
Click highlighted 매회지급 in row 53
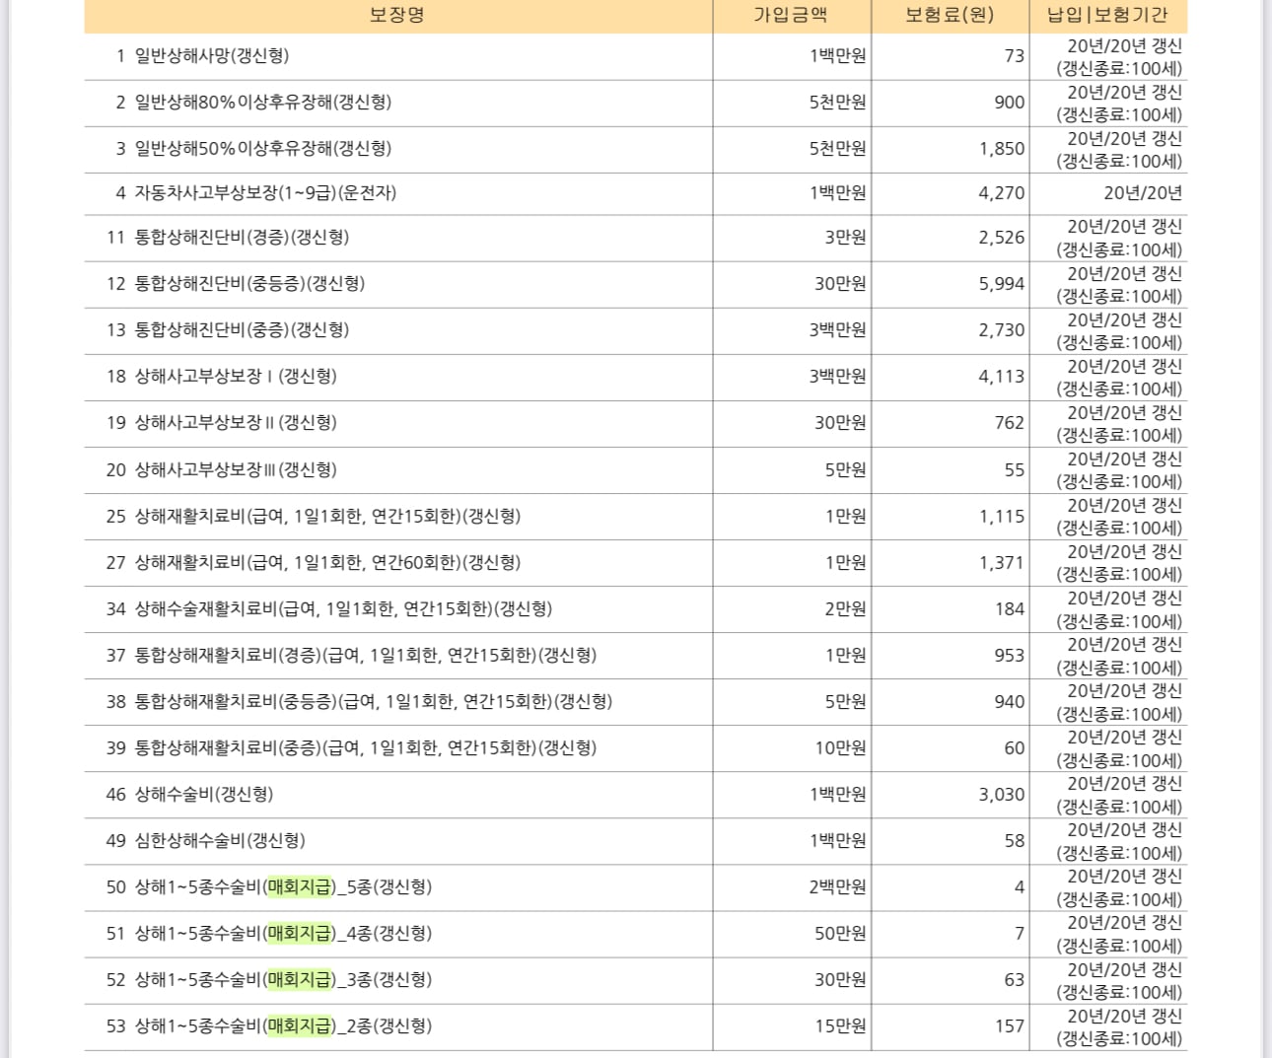pyautogui.click(x=301, y=1026)
